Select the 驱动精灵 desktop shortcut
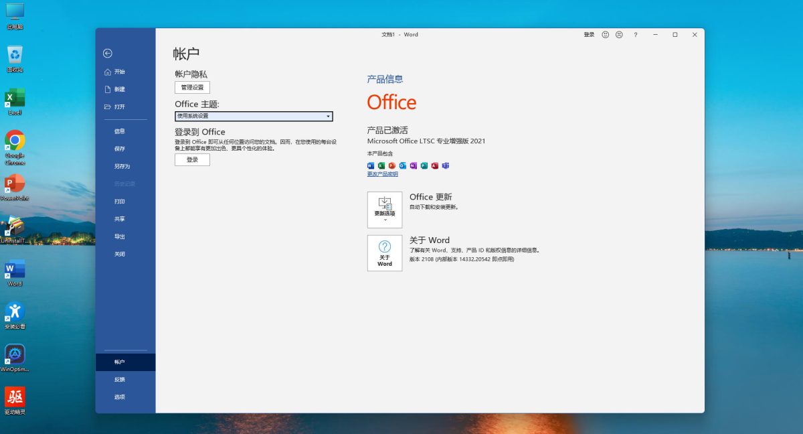The width and height of the screenshot is (803, 434). coord(15,401)
